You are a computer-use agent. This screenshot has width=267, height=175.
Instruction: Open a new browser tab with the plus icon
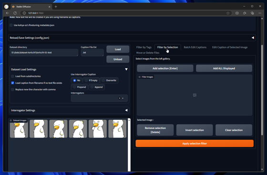pos(56,7)
